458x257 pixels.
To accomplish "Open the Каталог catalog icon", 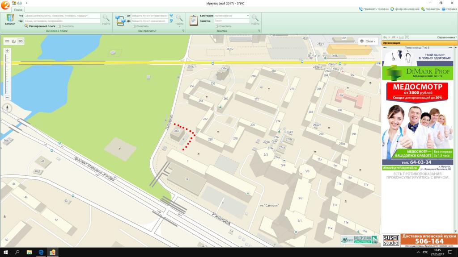I will tap(10, 19).
